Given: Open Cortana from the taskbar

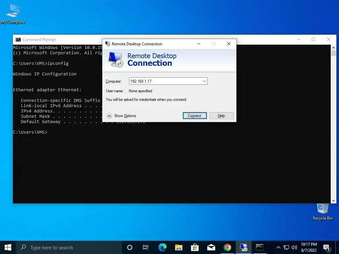Looking at the screenshot, I should click(x=130, y=247).
